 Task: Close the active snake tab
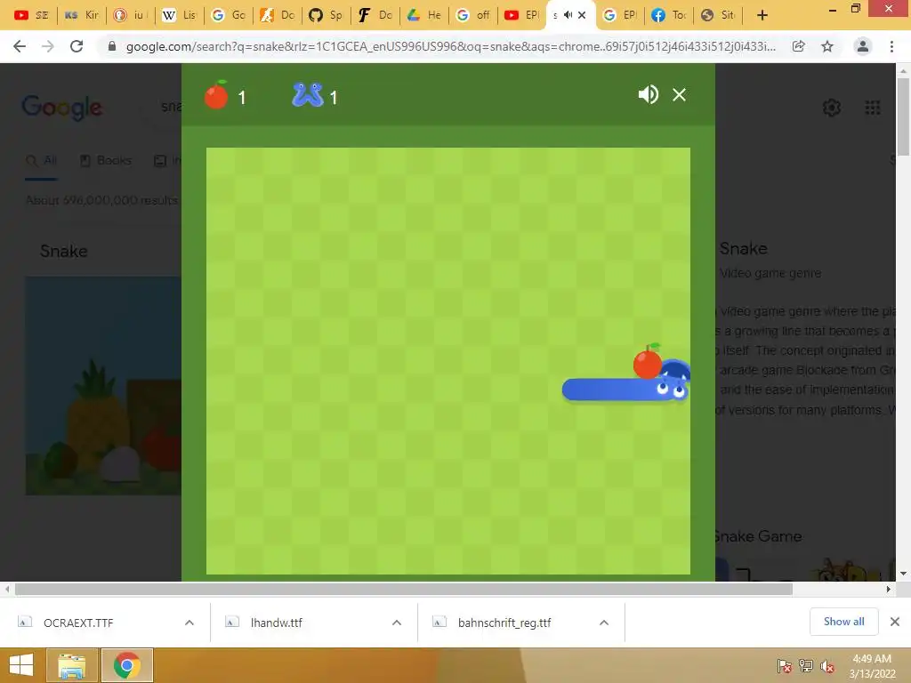pos(582,15)
